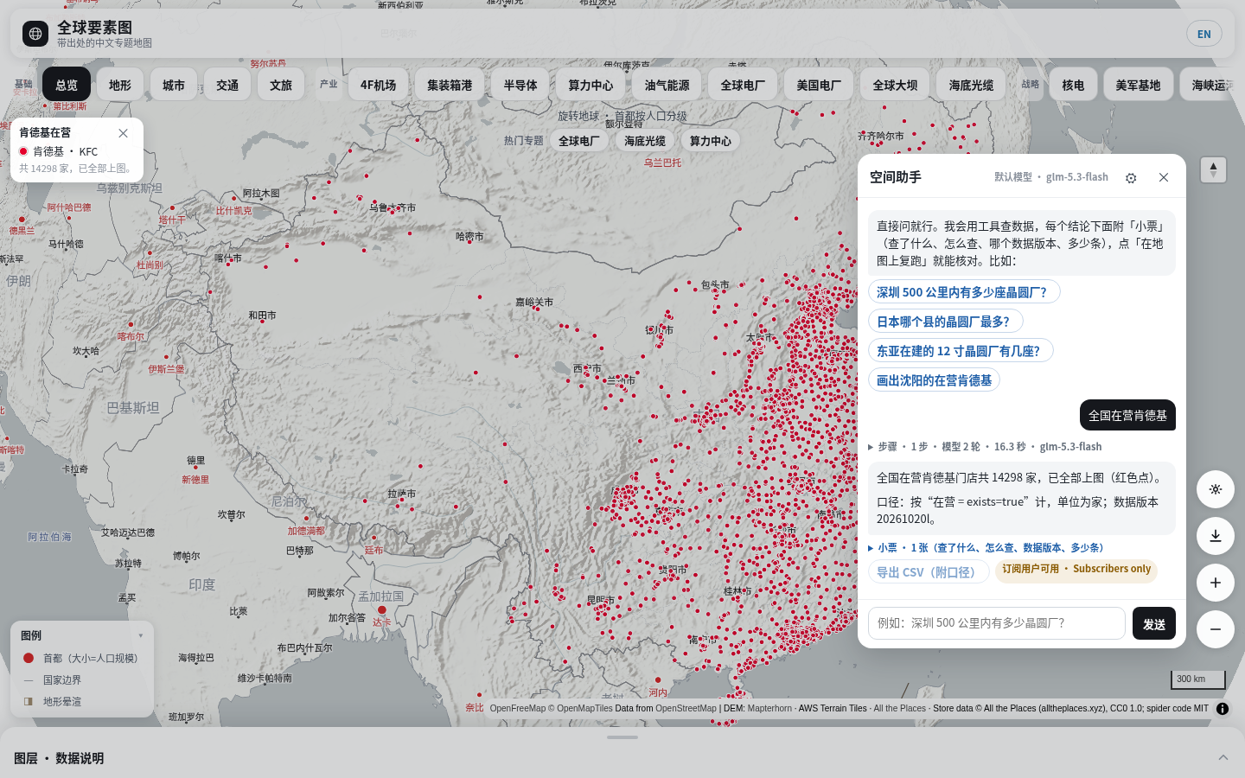Switch to the 美国电厂 layer
The width and height of the screenshot is (1245, 778).
pos(819,85)
